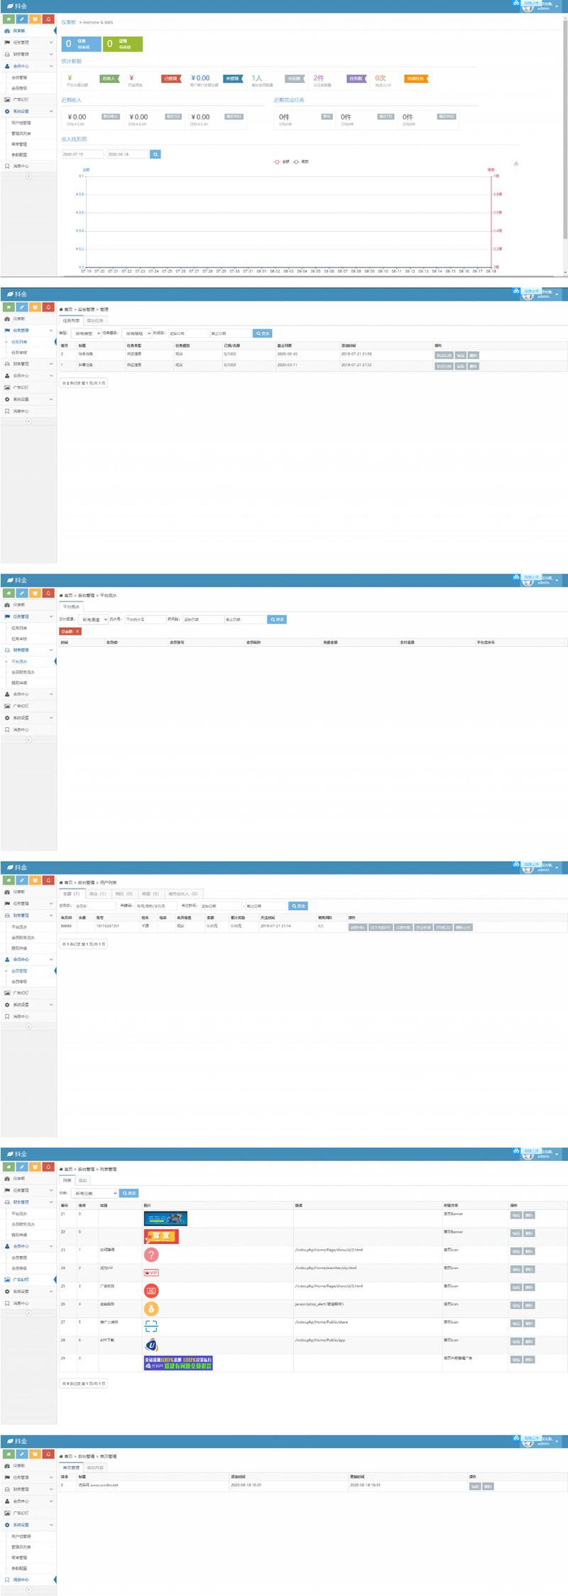Click the red icon in ad row 25
Image resolution: width=568 pixels, height=1596 pixels.
coord(151,1291)
